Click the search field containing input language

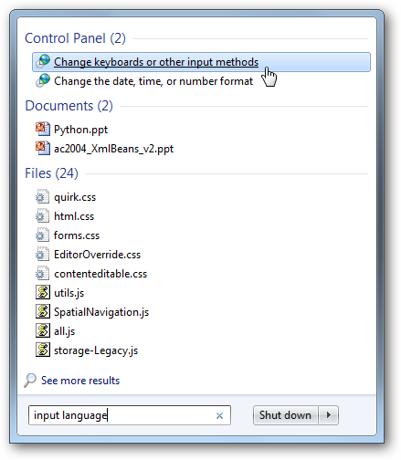click(130, 415)
